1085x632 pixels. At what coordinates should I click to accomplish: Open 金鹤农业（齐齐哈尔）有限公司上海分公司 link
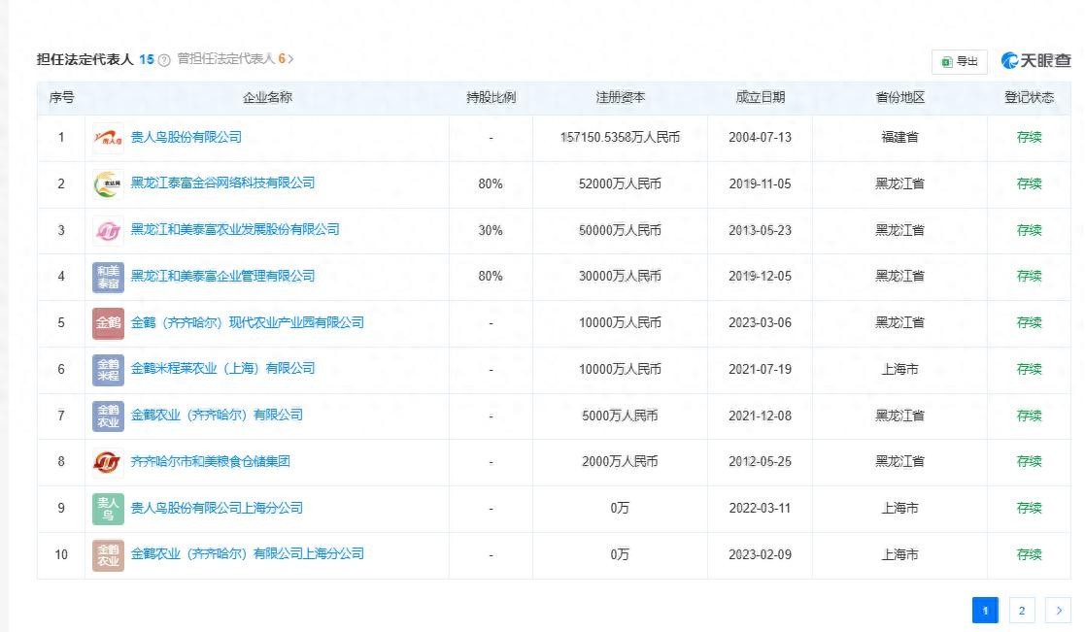[x=247, y=553]
